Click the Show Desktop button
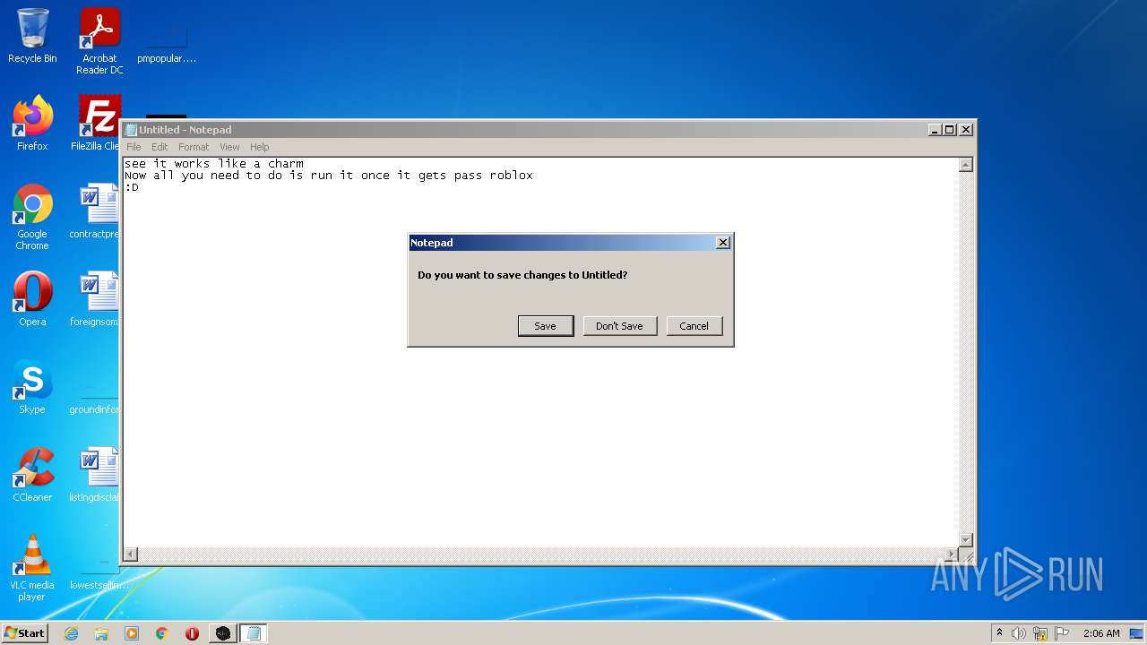This screenshot has width=1147, height=645. tap(1137, 633)
